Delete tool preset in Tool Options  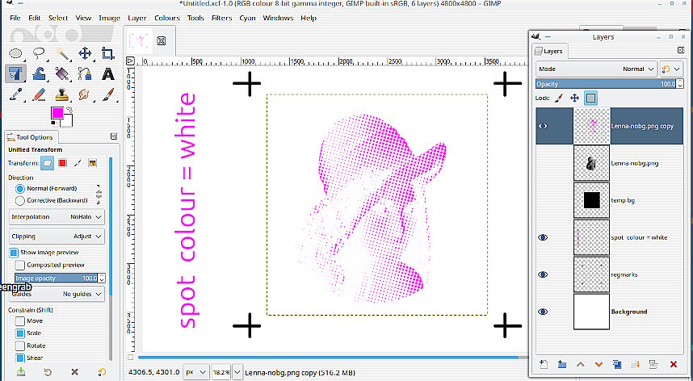[x=74, y=372]
